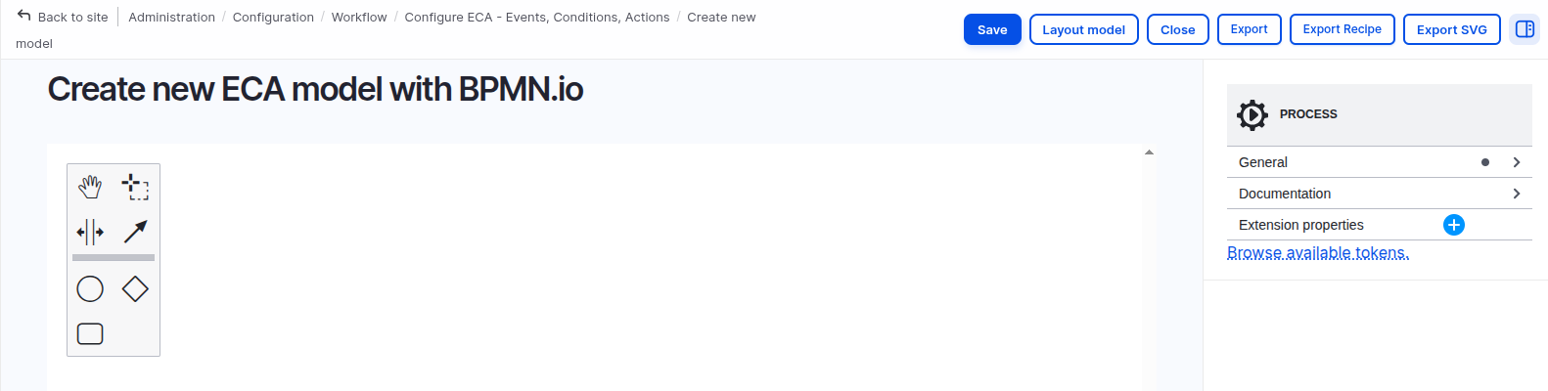Activate the hand tool

(90, 186)
